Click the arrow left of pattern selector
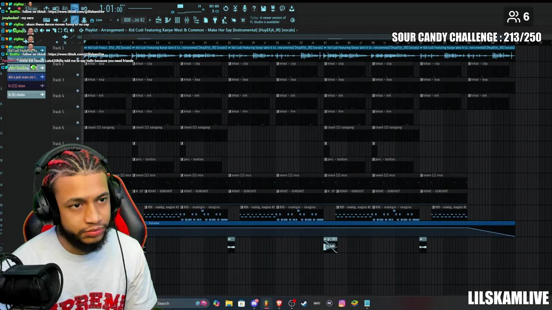This screenshot has height=310, width=552. 118,20
